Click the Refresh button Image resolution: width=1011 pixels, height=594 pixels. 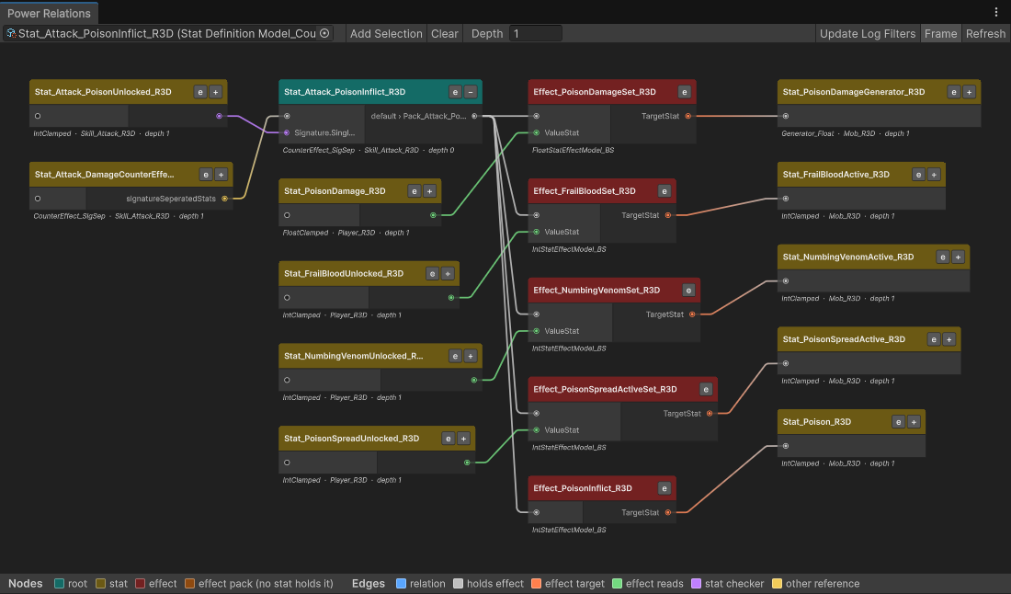(985, 33)
